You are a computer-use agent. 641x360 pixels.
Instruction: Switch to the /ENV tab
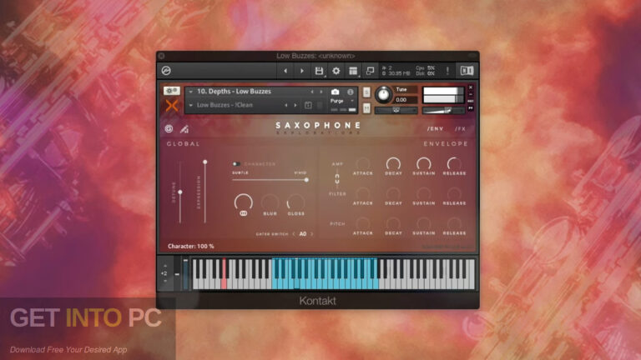click(436, 128)
